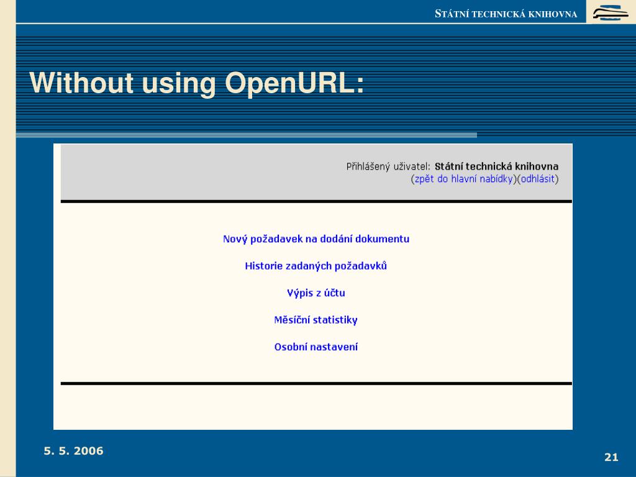
Task: Go to 'Osobní nastavení' personal settings
Action: [x=316, y=347]
